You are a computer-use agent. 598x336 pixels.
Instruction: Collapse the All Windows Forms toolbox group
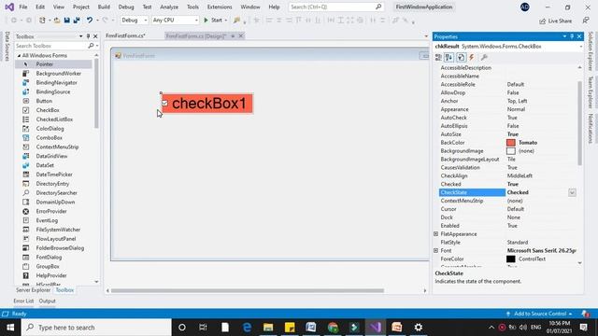pos(19,56)
